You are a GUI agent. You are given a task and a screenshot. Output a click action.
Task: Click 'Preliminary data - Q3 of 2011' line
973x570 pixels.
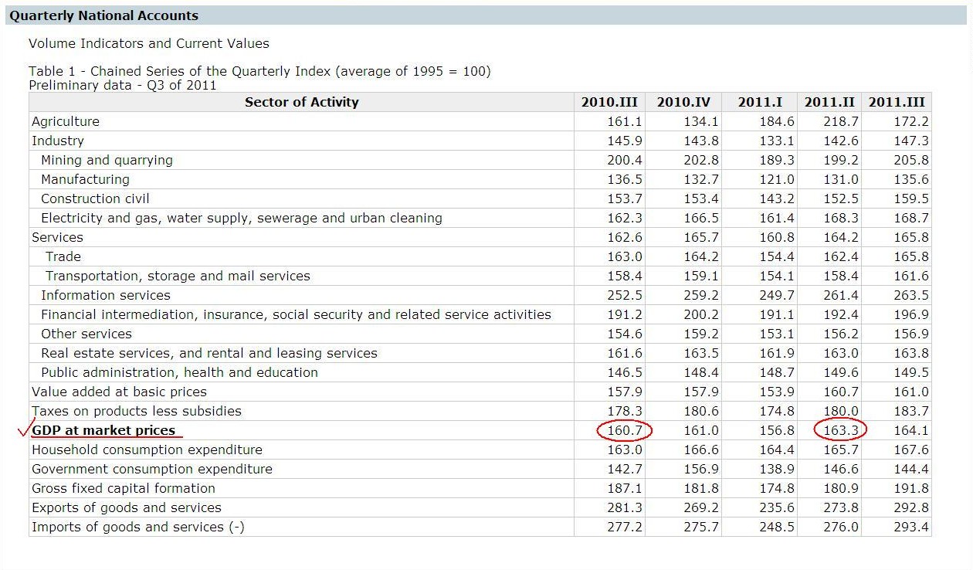[x=123, y=85]
